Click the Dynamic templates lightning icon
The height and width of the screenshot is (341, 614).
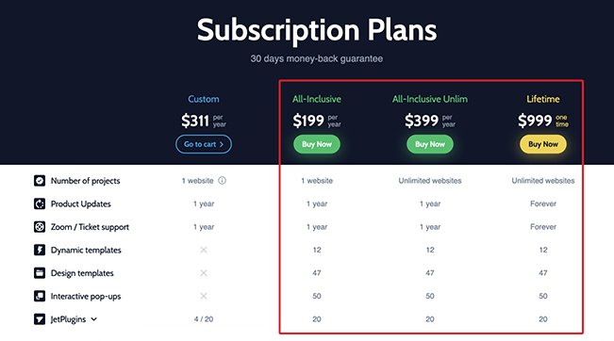(x=40, y=250)
